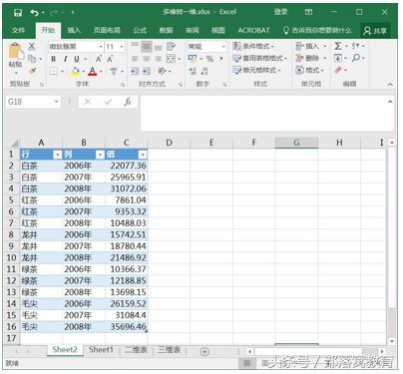Open Merge and Center tool
Screen dimensions: 403x374
[171, 59]
